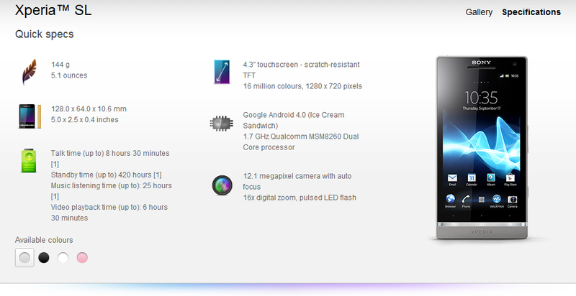Image resolution: width=576 pixels, height=296 pixels.
Task: Click the 5.0 x 2.5 x 0.4 inches text
Action: 84,120
